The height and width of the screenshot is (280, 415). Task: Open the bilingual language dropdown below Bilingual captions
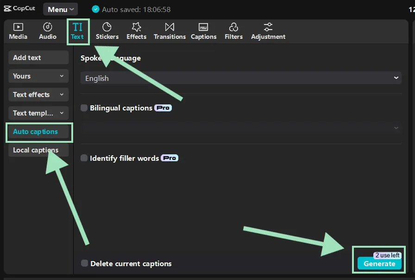point(241,128)
